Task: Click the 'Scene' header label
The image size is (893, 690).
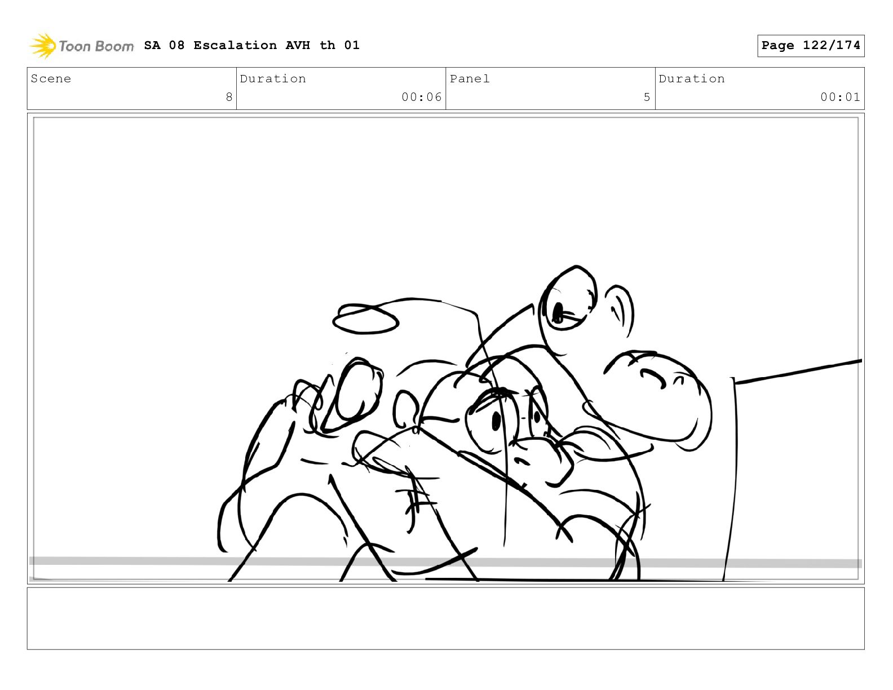Action: point(51,79)
